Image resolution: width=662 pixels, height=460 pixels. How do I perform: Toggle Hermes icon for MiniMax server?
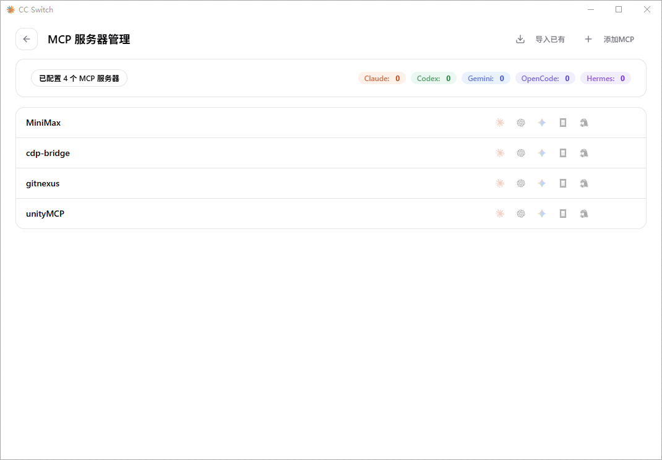(584, 123)
